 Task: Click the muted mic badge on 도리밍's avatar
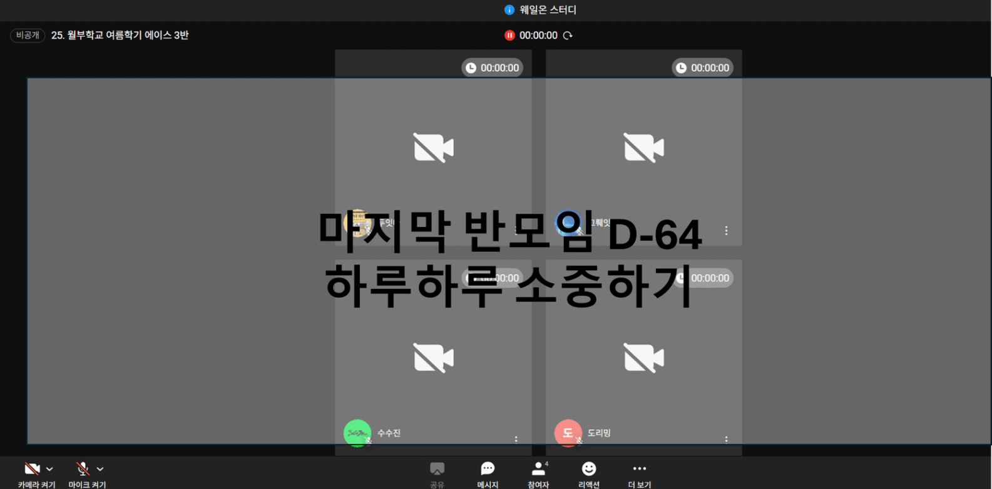tap(579, 441)
